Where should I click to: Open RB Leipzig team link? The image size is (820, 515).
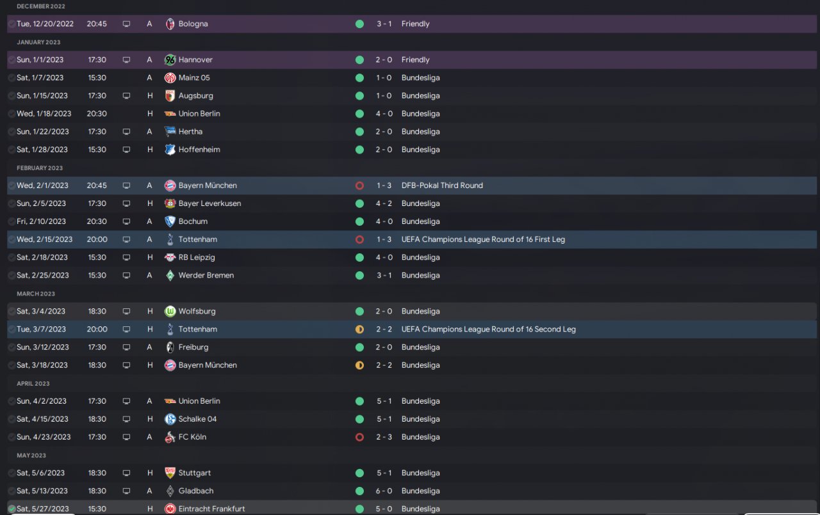point(197,257)
